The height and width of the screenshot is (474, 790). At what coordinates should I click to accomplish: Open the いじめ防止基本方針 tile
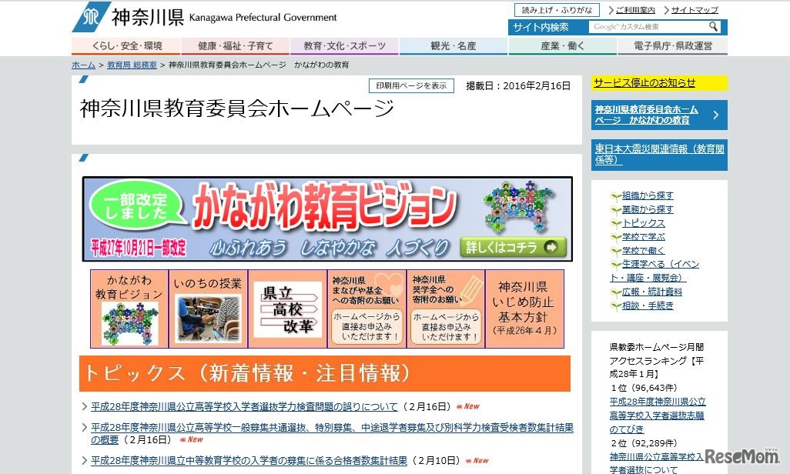(x=524, y=309)
